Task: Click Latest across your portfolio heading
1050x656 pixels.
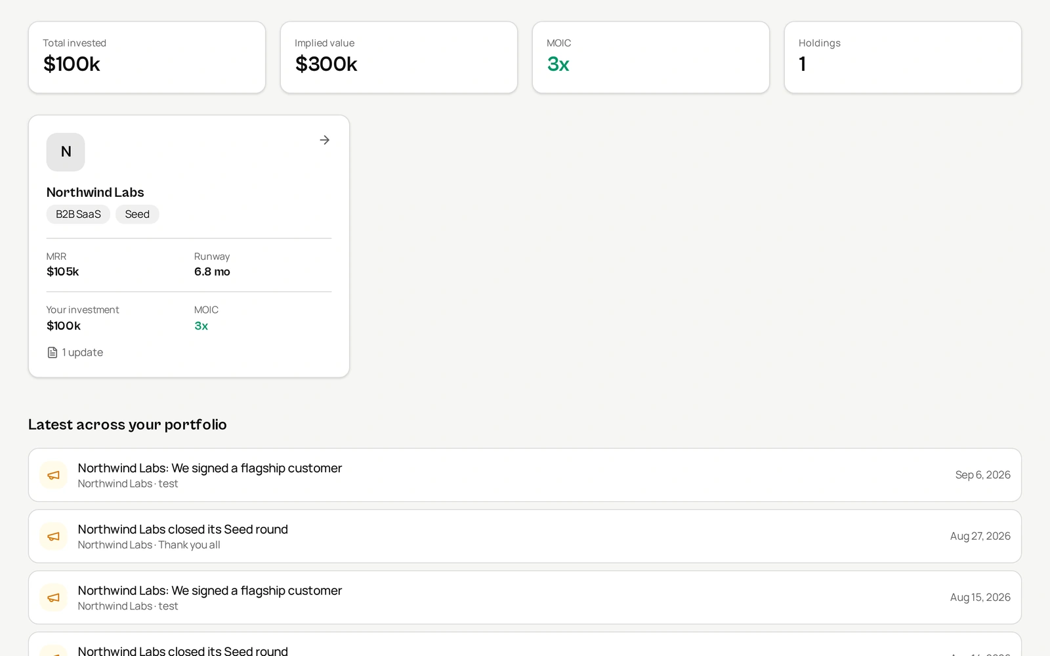Action: [127, 424]
